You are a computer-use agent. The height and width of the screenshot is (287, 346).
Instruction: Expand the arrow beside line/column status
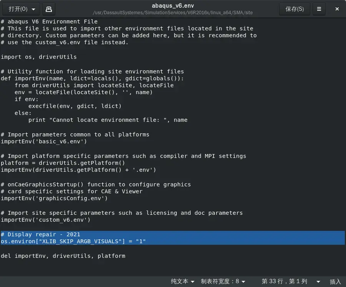tap(318, 282)
